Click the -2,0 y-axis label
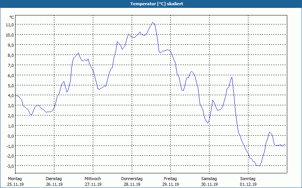302x188 pixels. 10,156
